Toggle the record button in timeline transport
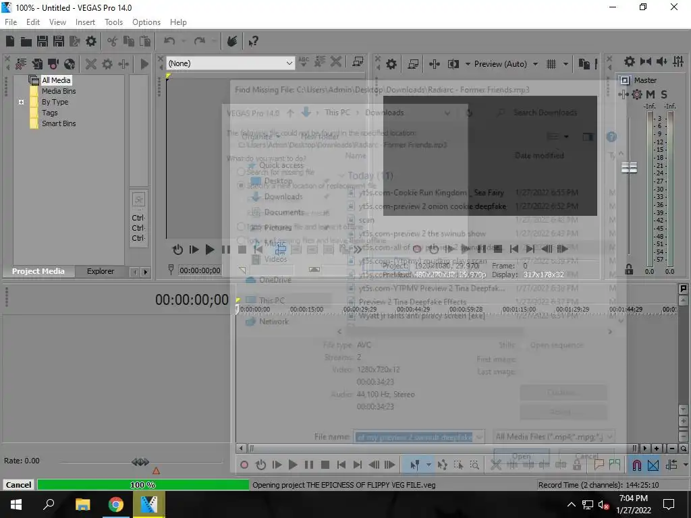This screenshot has height=518, width=691. [x=244, y=465]
